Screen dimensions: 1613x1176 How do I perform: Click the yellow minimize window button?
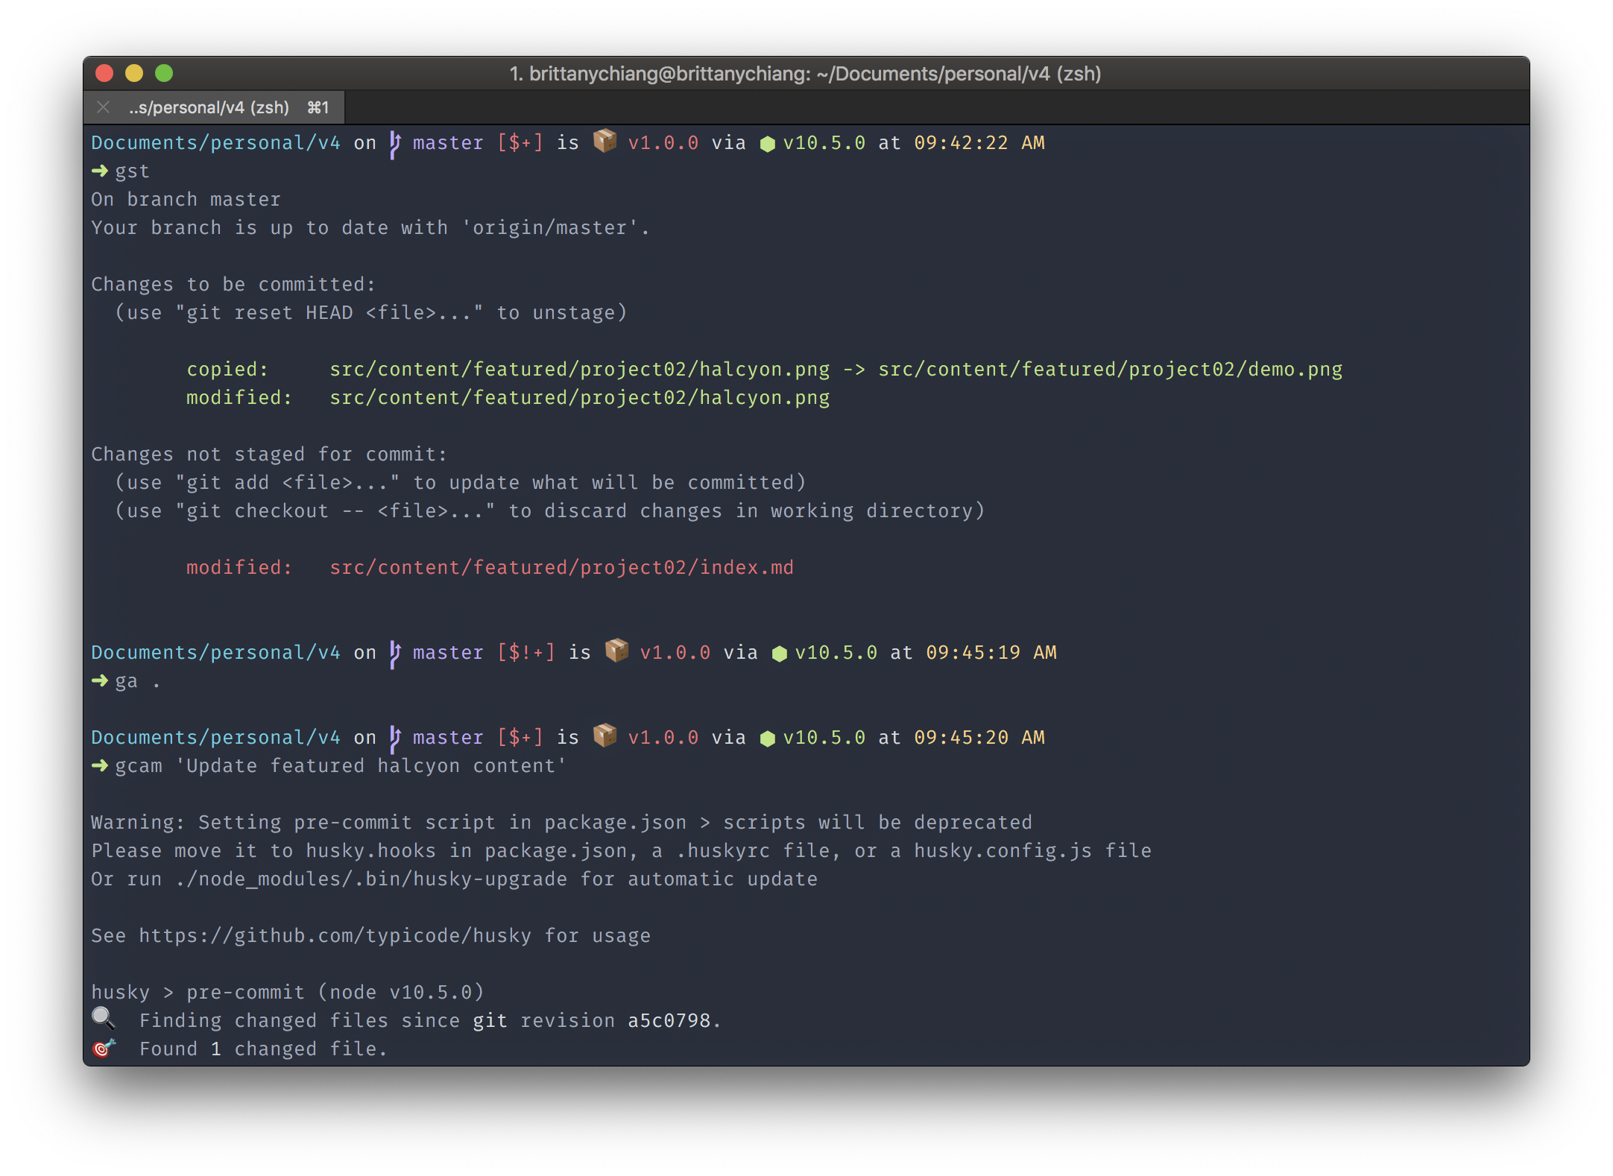(x=134, y=73)
